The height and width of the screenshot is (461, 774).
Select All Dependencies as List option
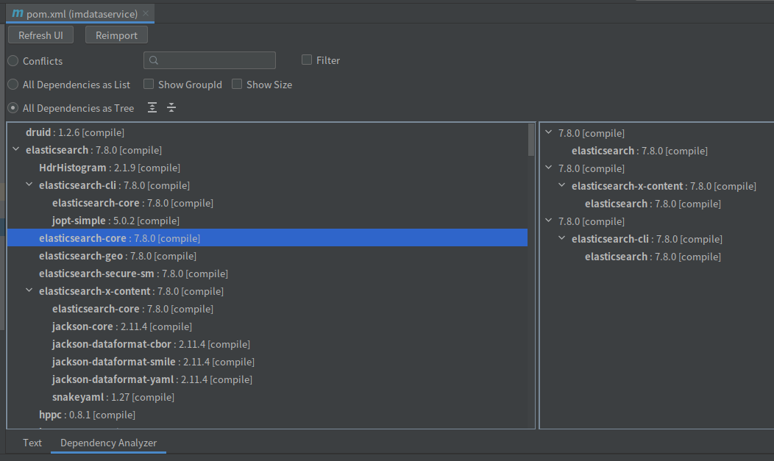(13, 85)
